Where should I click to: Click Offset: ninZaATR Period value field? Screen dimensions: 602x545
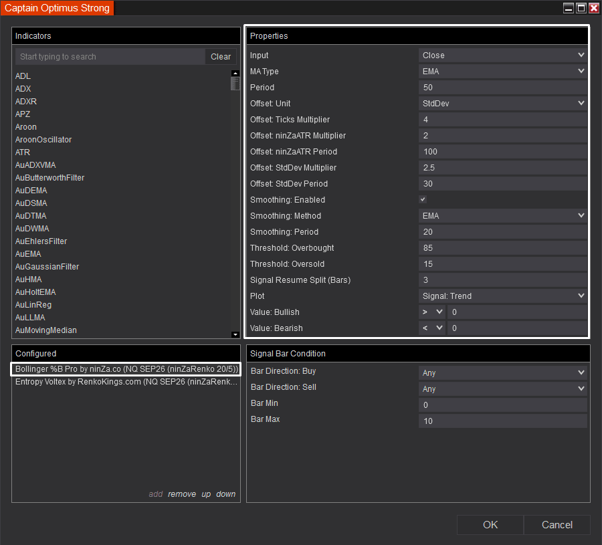click(502, 152)
